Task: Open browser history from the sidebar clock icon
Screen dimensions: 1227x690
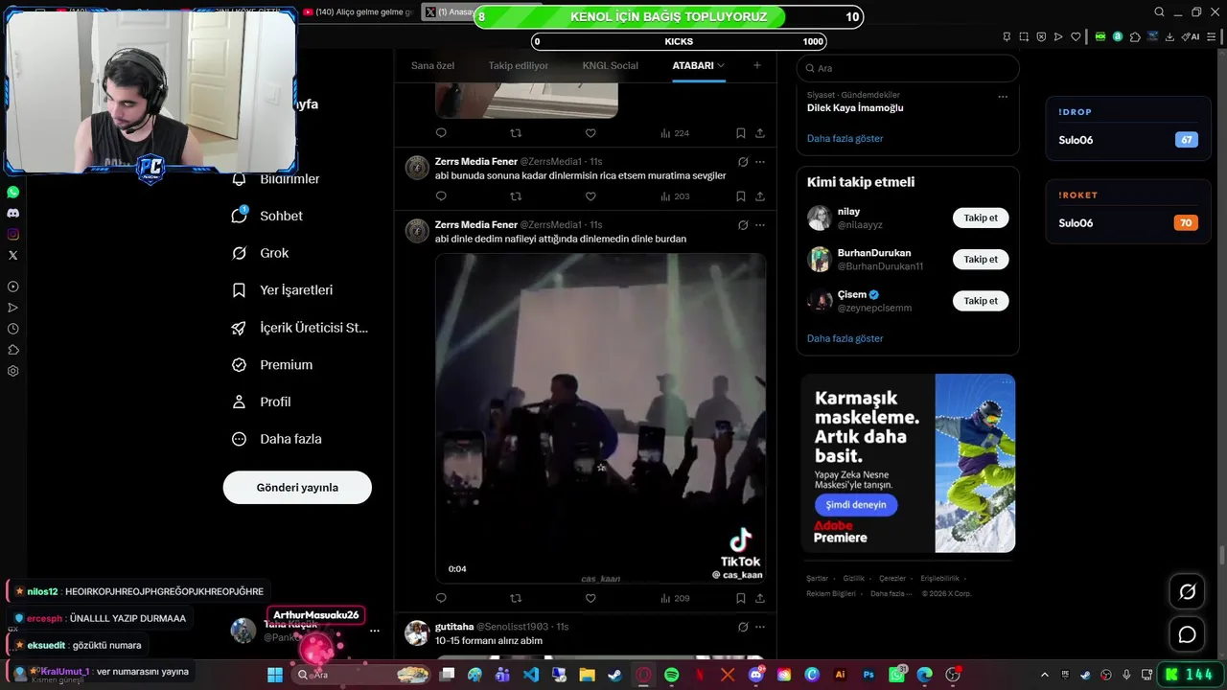Action: pyautogui.click(x=12, y=329)
